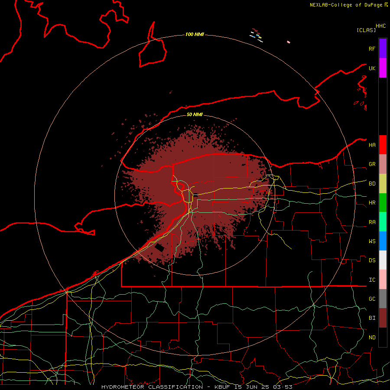This screenshot has height=390, width=390.
Task: Click the UK legend label
Action: (x=372, y=68)
